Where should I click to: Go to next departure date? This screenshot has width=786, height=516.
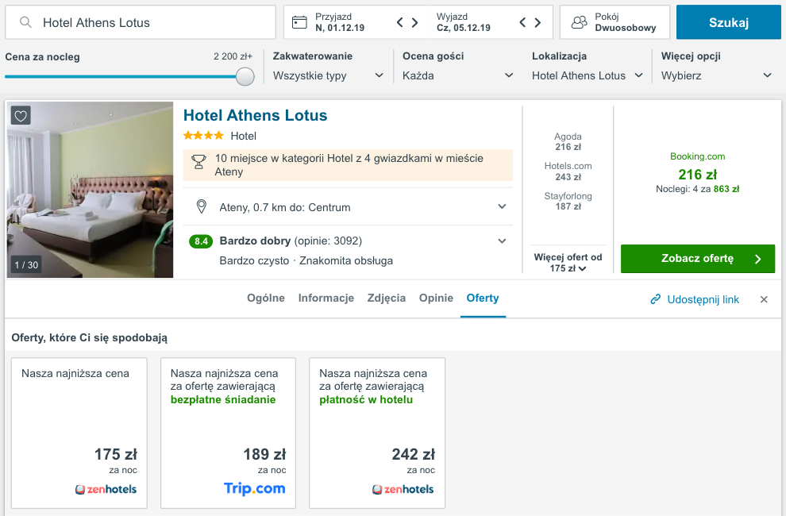[x=537, y=22]
